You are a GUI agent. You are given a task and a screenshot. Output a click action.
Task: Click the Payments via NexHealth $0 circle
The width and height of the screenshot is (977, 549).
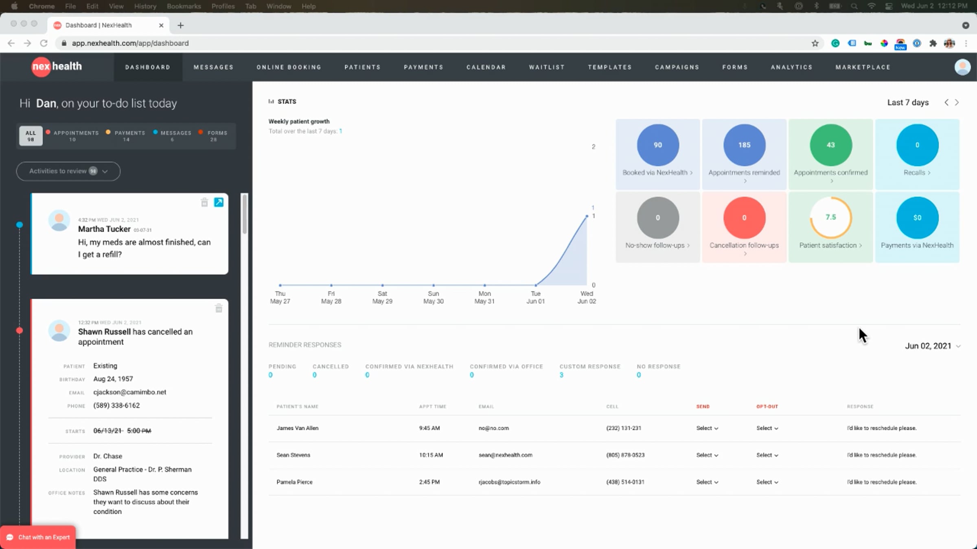click(x=917, y=218)
